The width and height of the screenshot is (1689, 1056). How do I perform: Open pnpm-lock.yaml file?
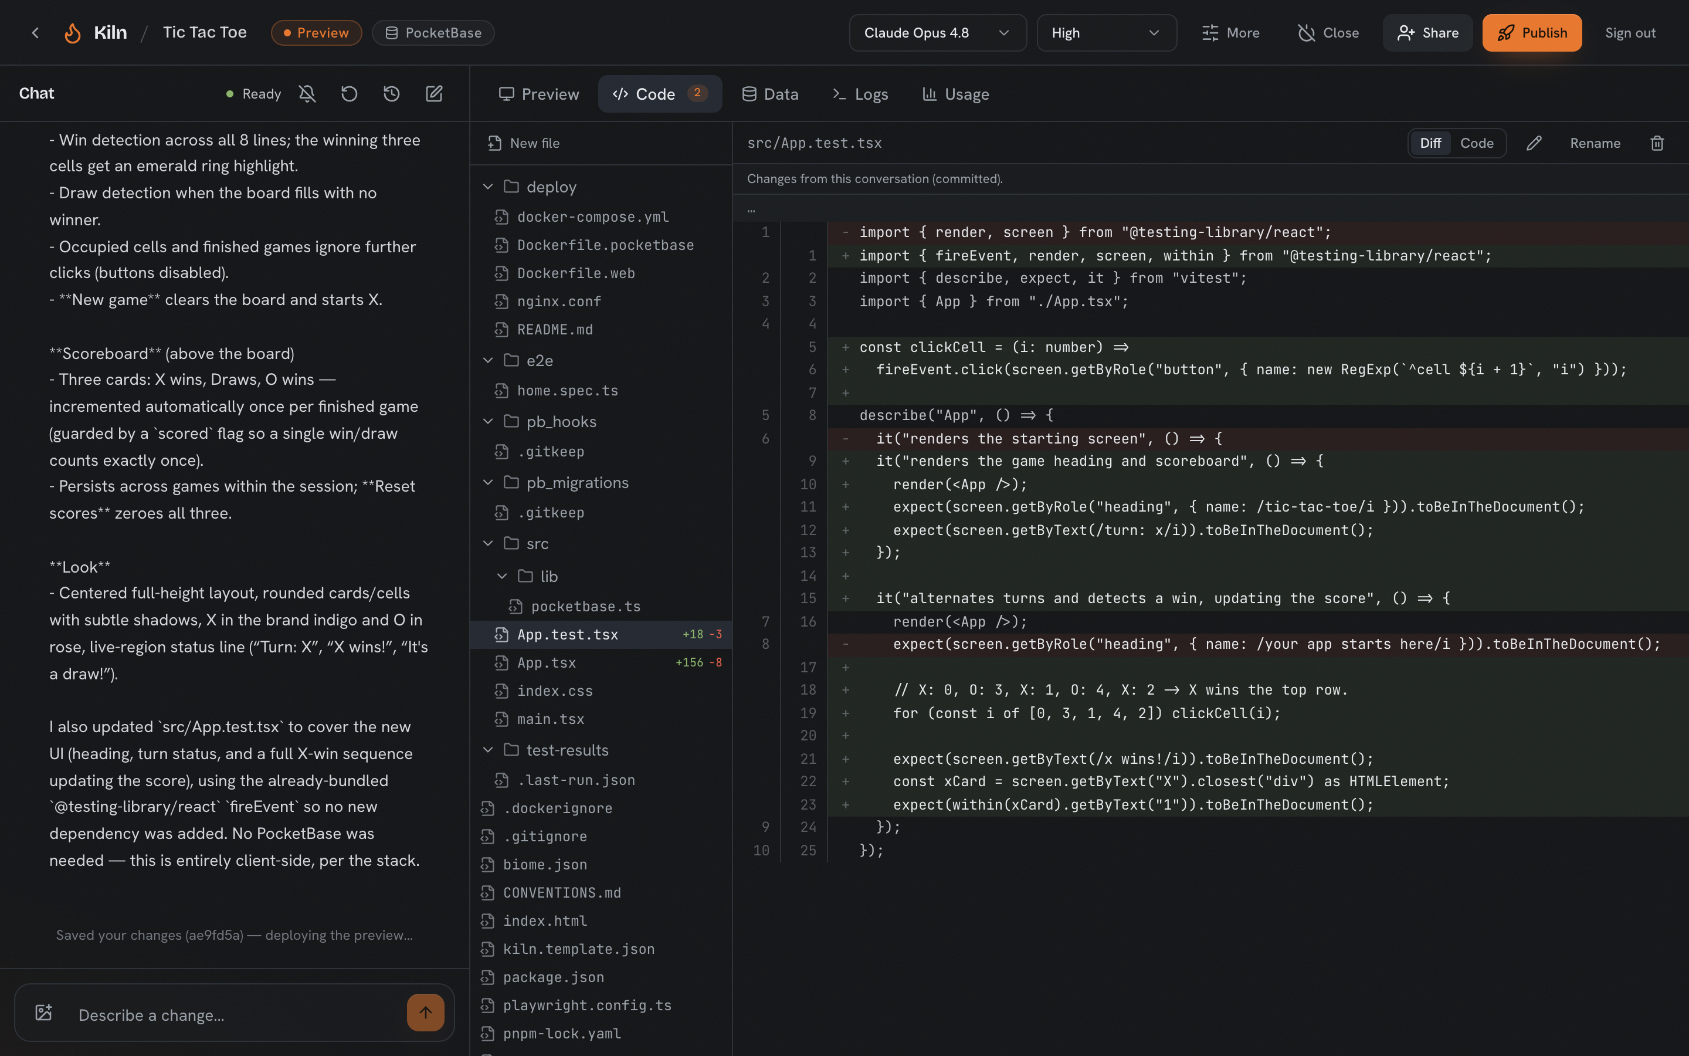point(561,1033)
